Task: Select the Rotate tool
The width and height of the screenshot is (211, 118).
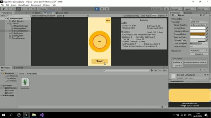Action: click(14, 9)
